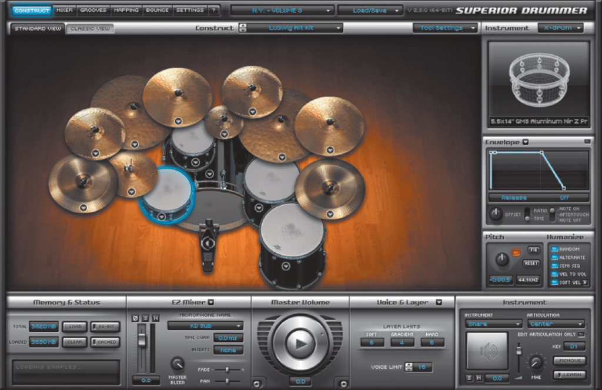The width and height of the screenshot is (602, 390).
Task: Click the right output icon under Master Volume
Action: [x=343, y=384]
